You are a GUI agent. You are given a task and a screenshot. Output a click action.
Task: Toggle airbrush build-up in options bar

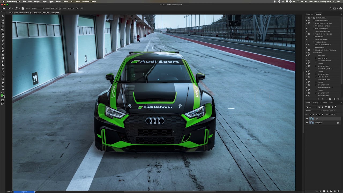77,8
